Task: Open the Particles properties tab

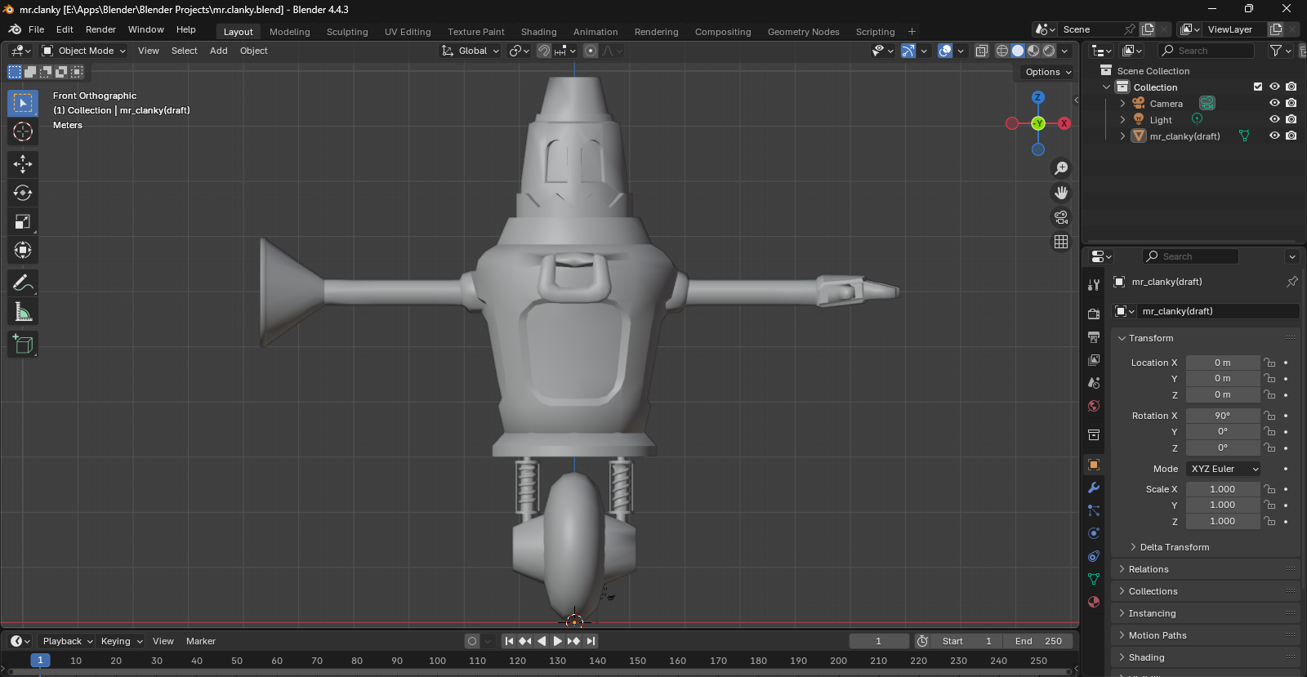Action: coord(1094,510)
